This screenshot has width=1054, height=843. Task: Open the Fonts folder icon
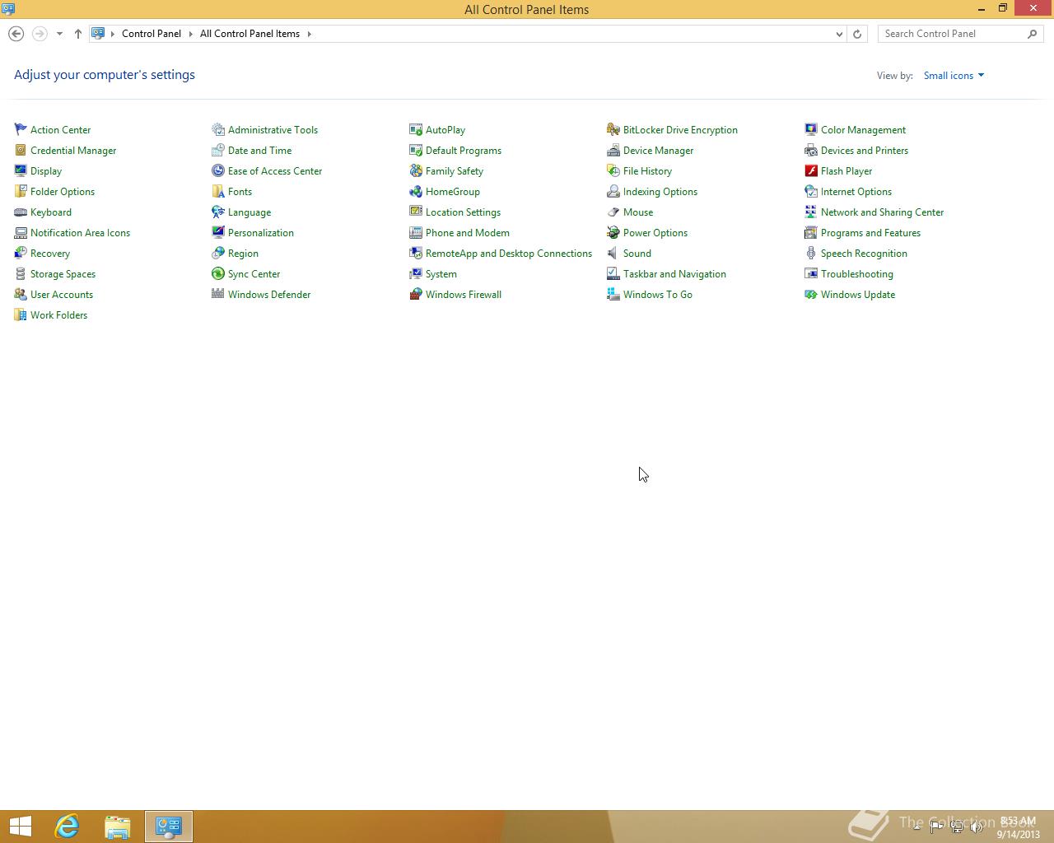(x=218, y=191)
